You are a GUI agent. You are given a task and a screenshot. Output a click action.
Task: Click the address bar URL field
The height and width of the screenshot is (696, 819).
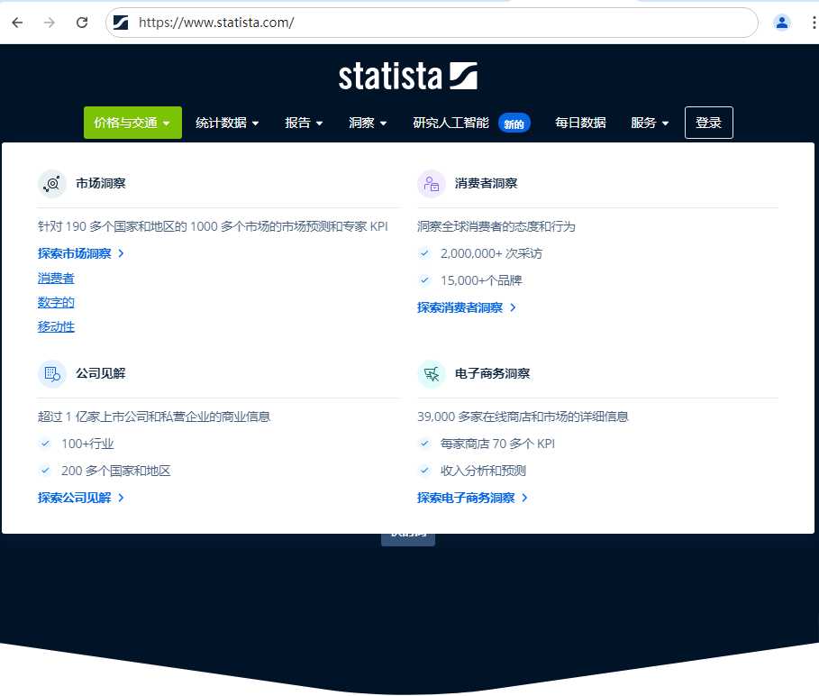click(x=432, y=23)
